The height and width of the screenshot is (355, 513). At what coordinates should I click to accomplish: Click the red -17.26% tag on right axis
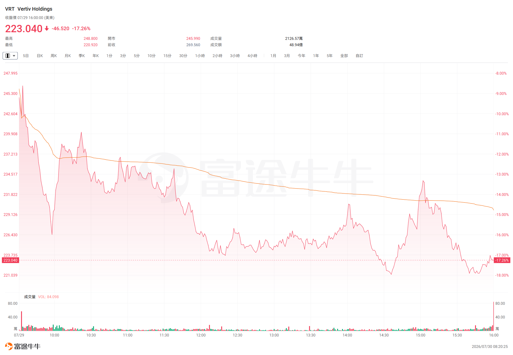click(502, 260)
